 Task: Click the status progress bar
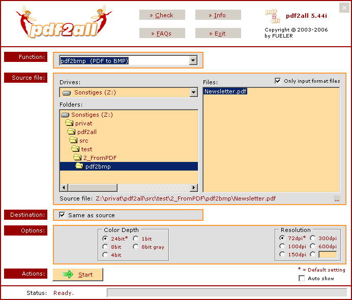(227, 292)
